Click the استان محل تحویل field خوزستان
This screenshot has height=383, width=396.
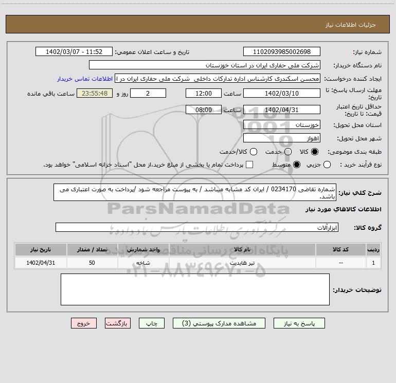[x=281, y=125]
